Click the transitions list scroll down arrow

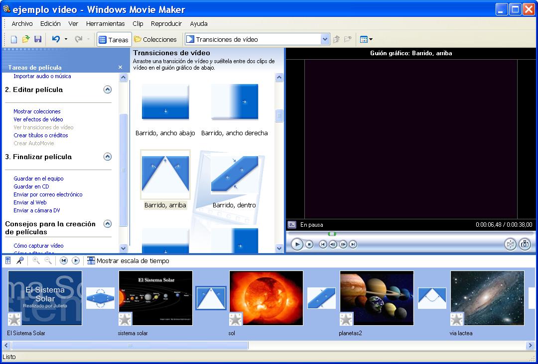pyautogui.click(x=279, y=248)
